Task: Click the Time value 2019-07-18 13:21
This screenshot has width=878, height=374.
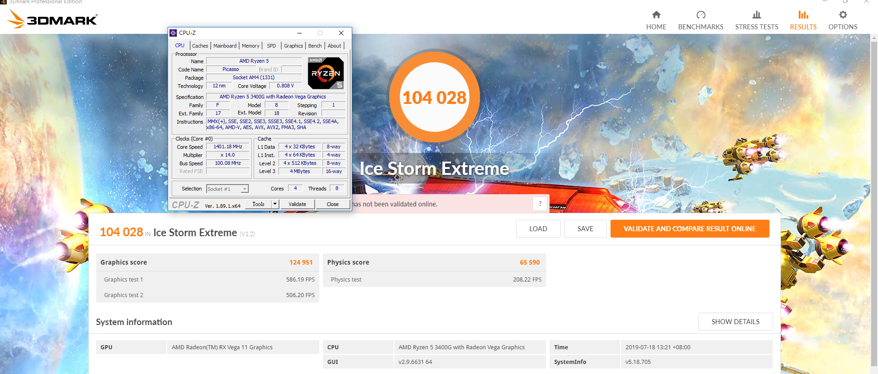Action: (x=658, y=347)
